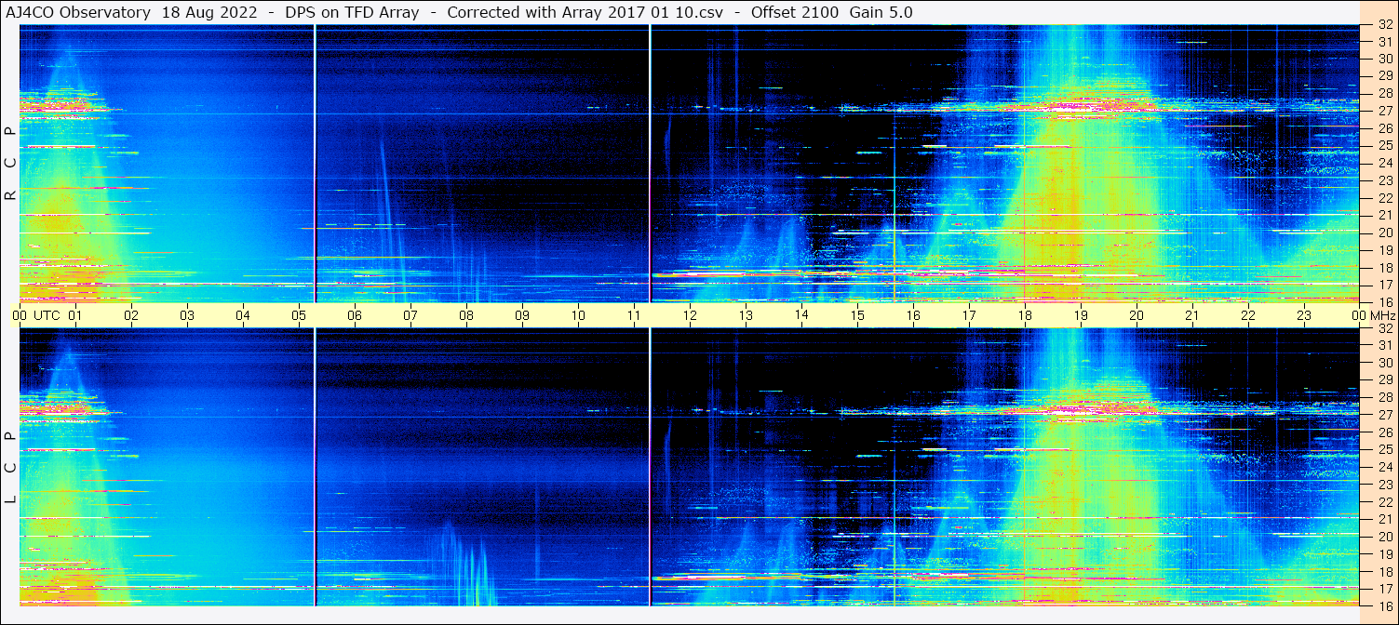The height and width of the screenshot is (625, 1399).
Task: Click the 32 MHz label of RCP panel
Action: 1384,25
